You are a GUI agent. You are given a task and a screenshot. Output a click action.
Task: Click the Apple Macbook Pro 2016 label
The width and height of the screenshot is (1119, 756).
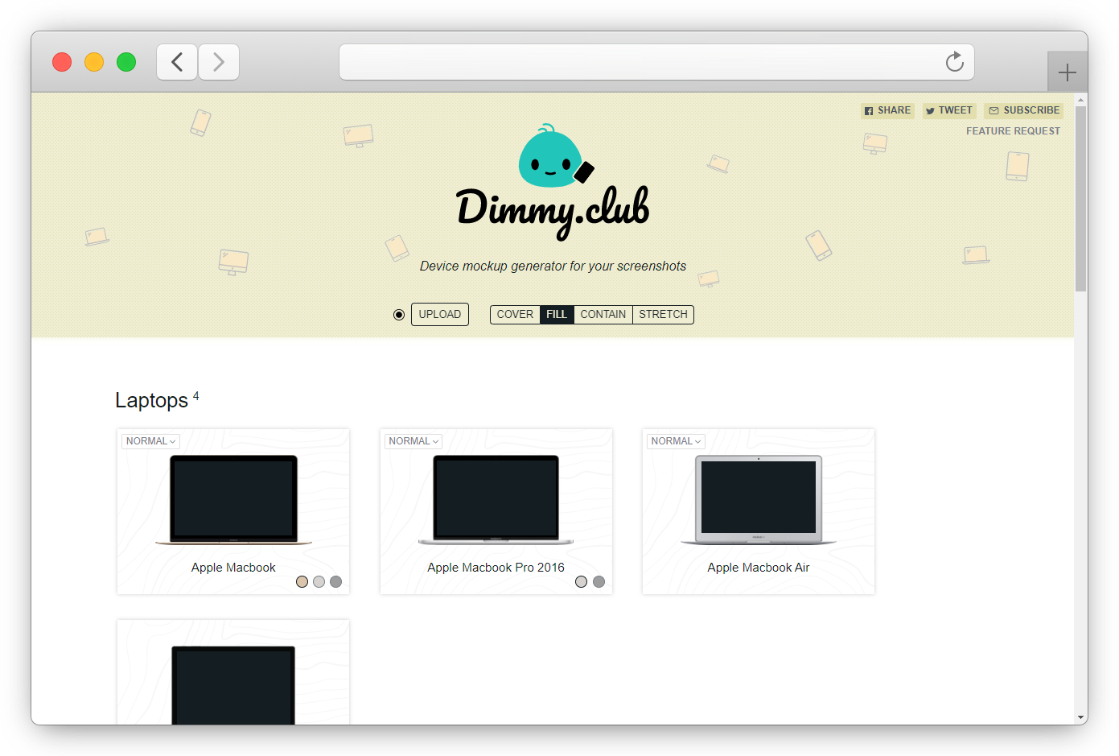(496, 568)
